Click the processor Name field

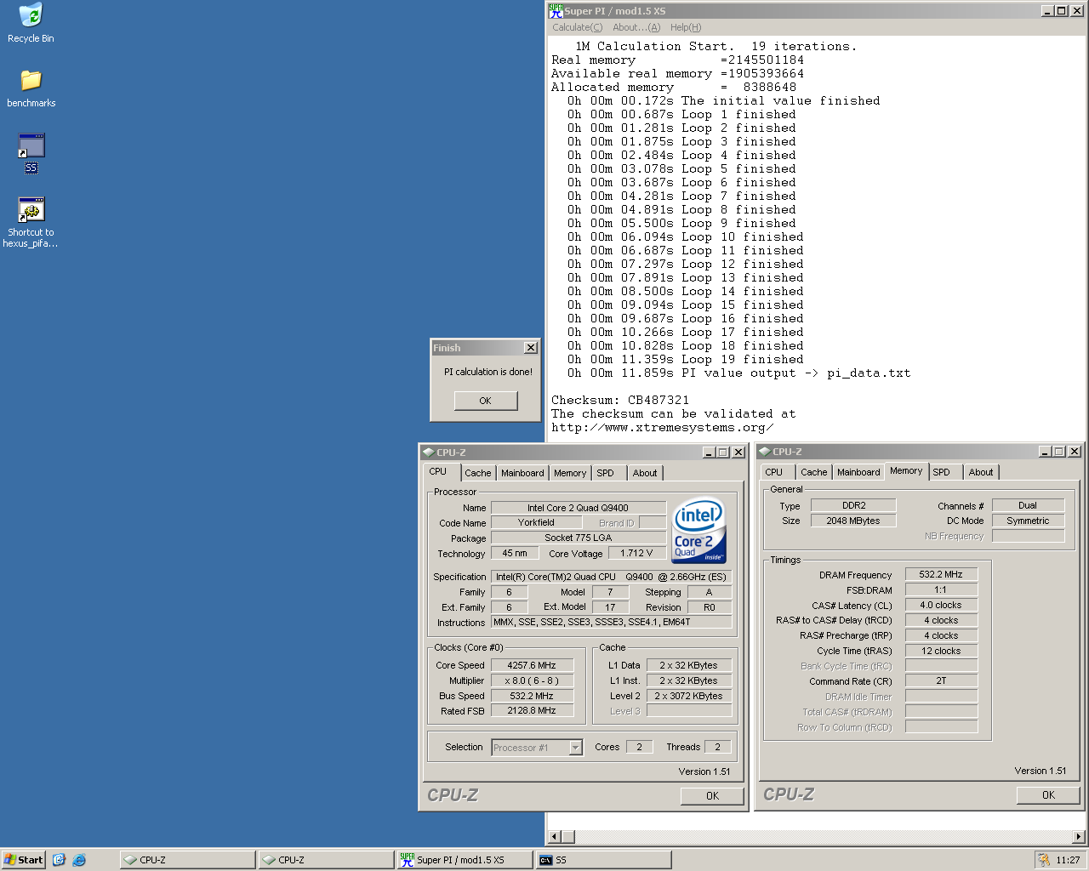coord(578,508)
